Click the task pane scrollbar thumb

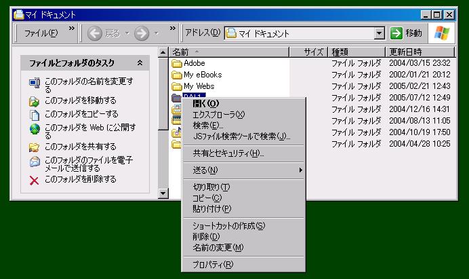163,94
